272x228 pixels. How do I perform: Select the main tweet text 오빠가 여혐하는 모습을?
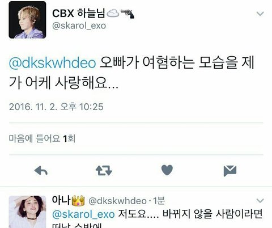tap(168, 62)
